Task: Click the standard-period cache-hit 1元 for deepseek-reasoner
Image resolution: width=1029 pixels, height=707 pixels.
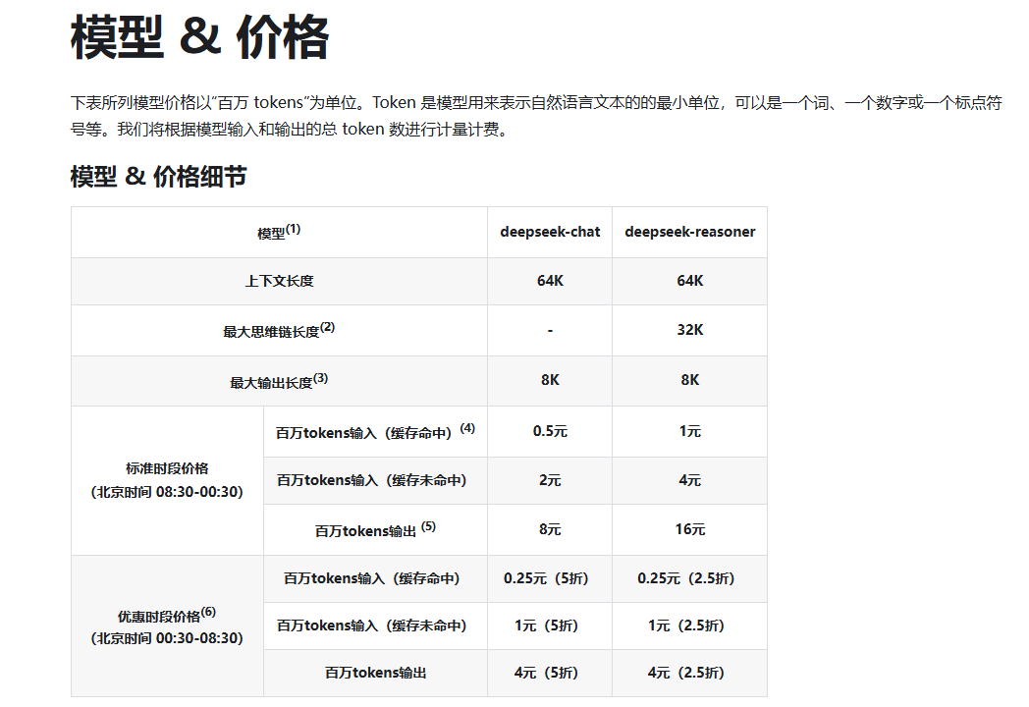Action: click(689, 431)
